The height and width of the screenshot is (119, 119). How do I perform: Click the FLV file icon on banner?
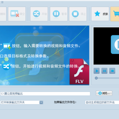coord(79,72)
